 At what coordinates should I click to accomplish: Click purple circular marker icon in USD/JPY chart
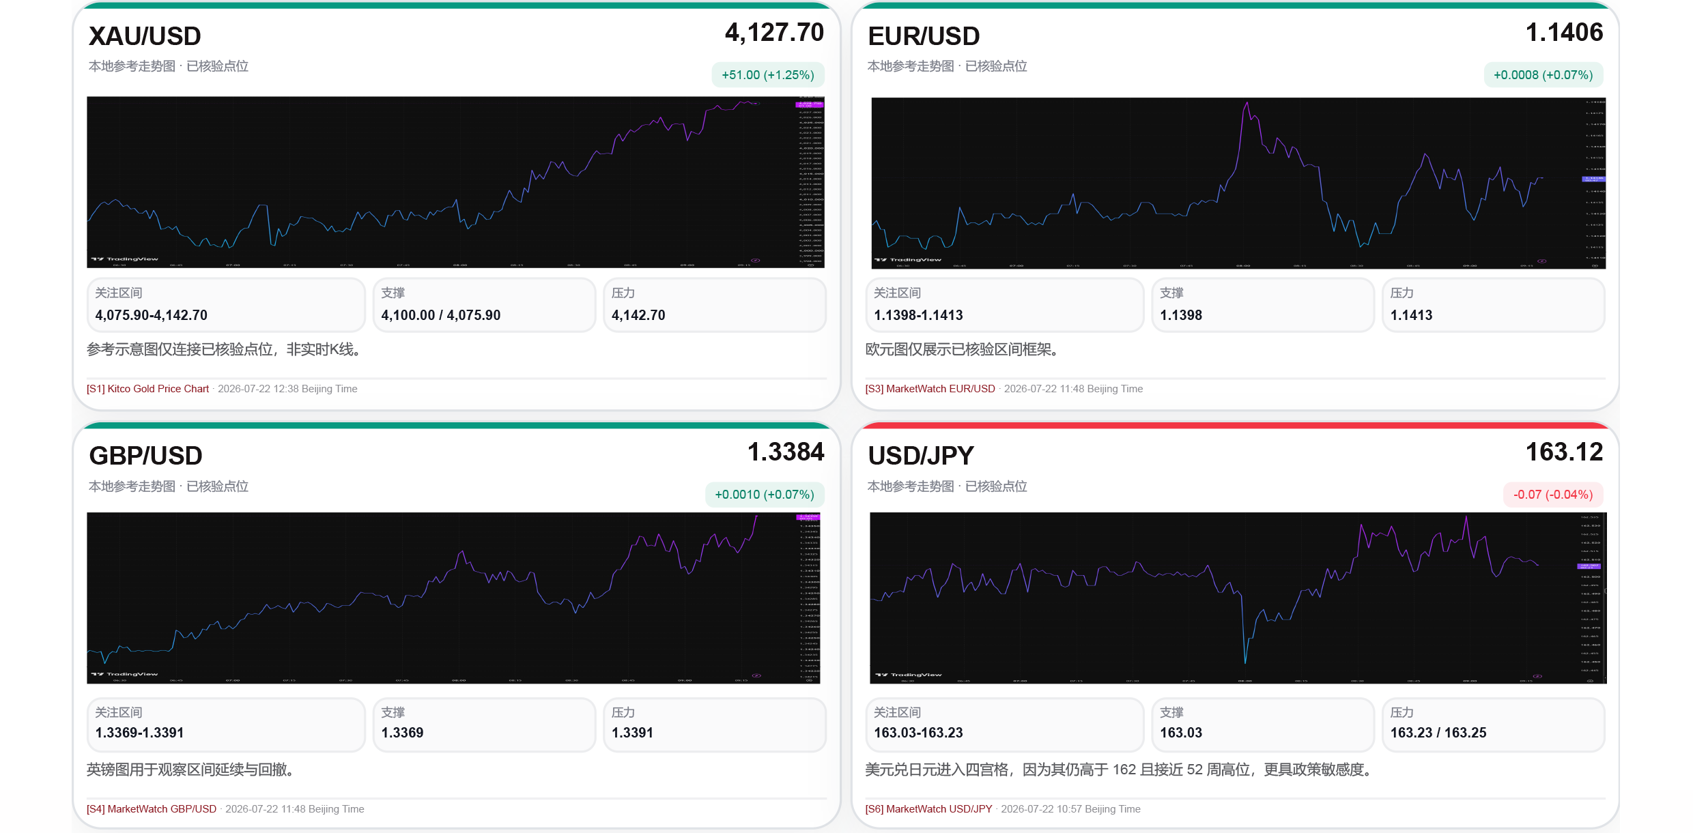pyautogui.click(x=1537, y=676)
